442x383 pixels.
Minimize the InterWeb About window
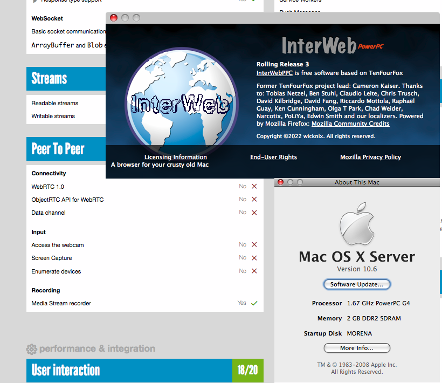point(125,18)
